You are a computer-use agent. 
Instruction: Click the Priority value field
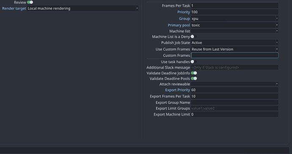tap(234, 12)
